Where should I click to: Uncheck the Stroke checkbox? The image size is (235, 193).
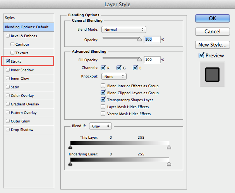click(x=8, y=61)
